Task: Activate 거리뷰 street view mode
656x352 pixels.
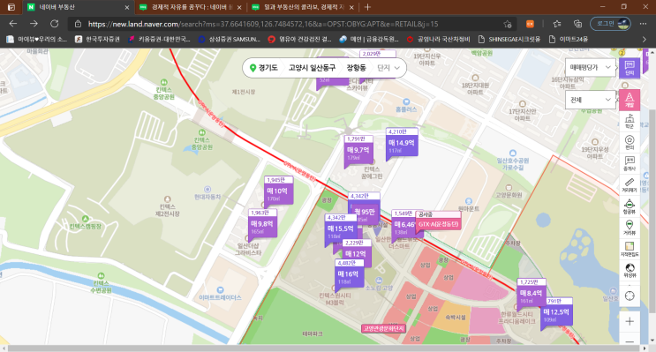Action: pyautogui.click(x=630, y=228)
